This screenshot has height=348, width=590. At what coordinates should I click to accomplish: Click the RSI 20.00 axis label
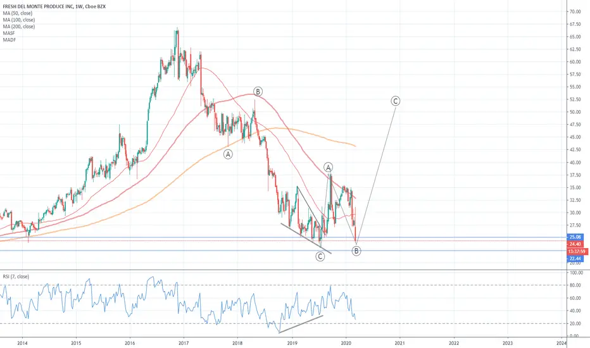[x=575, y=323]
